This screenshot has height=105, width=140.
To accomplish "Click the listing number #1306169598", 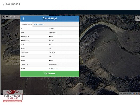I will 11,5.
